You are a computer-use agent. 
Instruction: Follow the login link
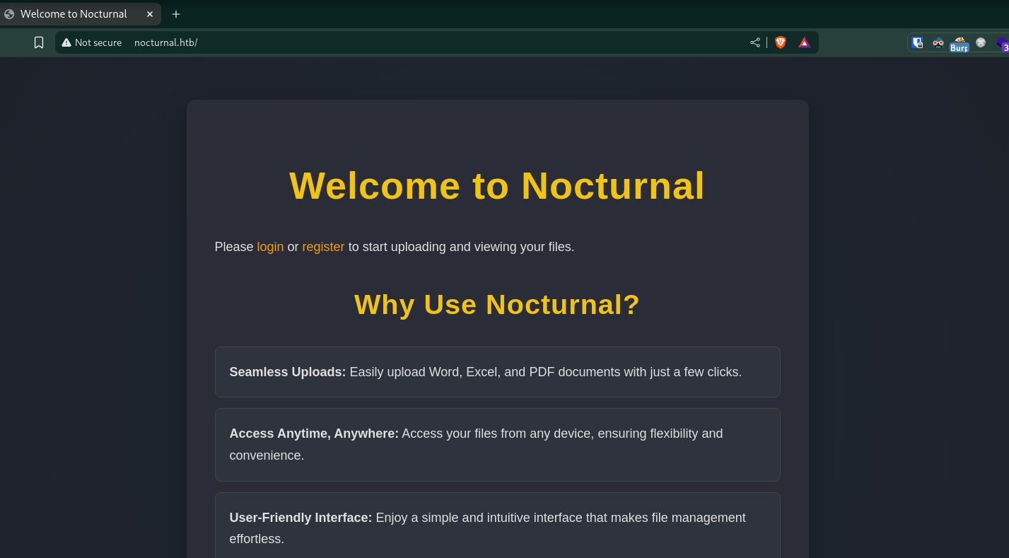pyautogui.click(x=270, y=247)
